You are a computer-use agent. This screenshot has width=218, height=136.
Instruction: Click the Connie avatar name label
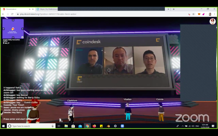pos(160,99)
